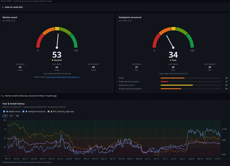Viewport: 230px width, 166px height.
Task: Select the 1Y range tab
Action: click(x=5, y=116)
